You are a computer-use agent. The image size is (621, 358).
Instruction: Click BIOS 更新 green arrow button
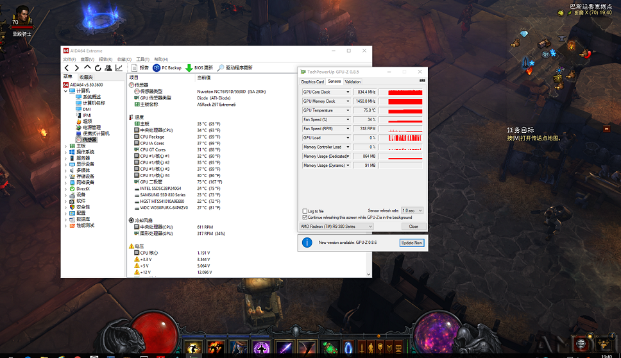200,68
